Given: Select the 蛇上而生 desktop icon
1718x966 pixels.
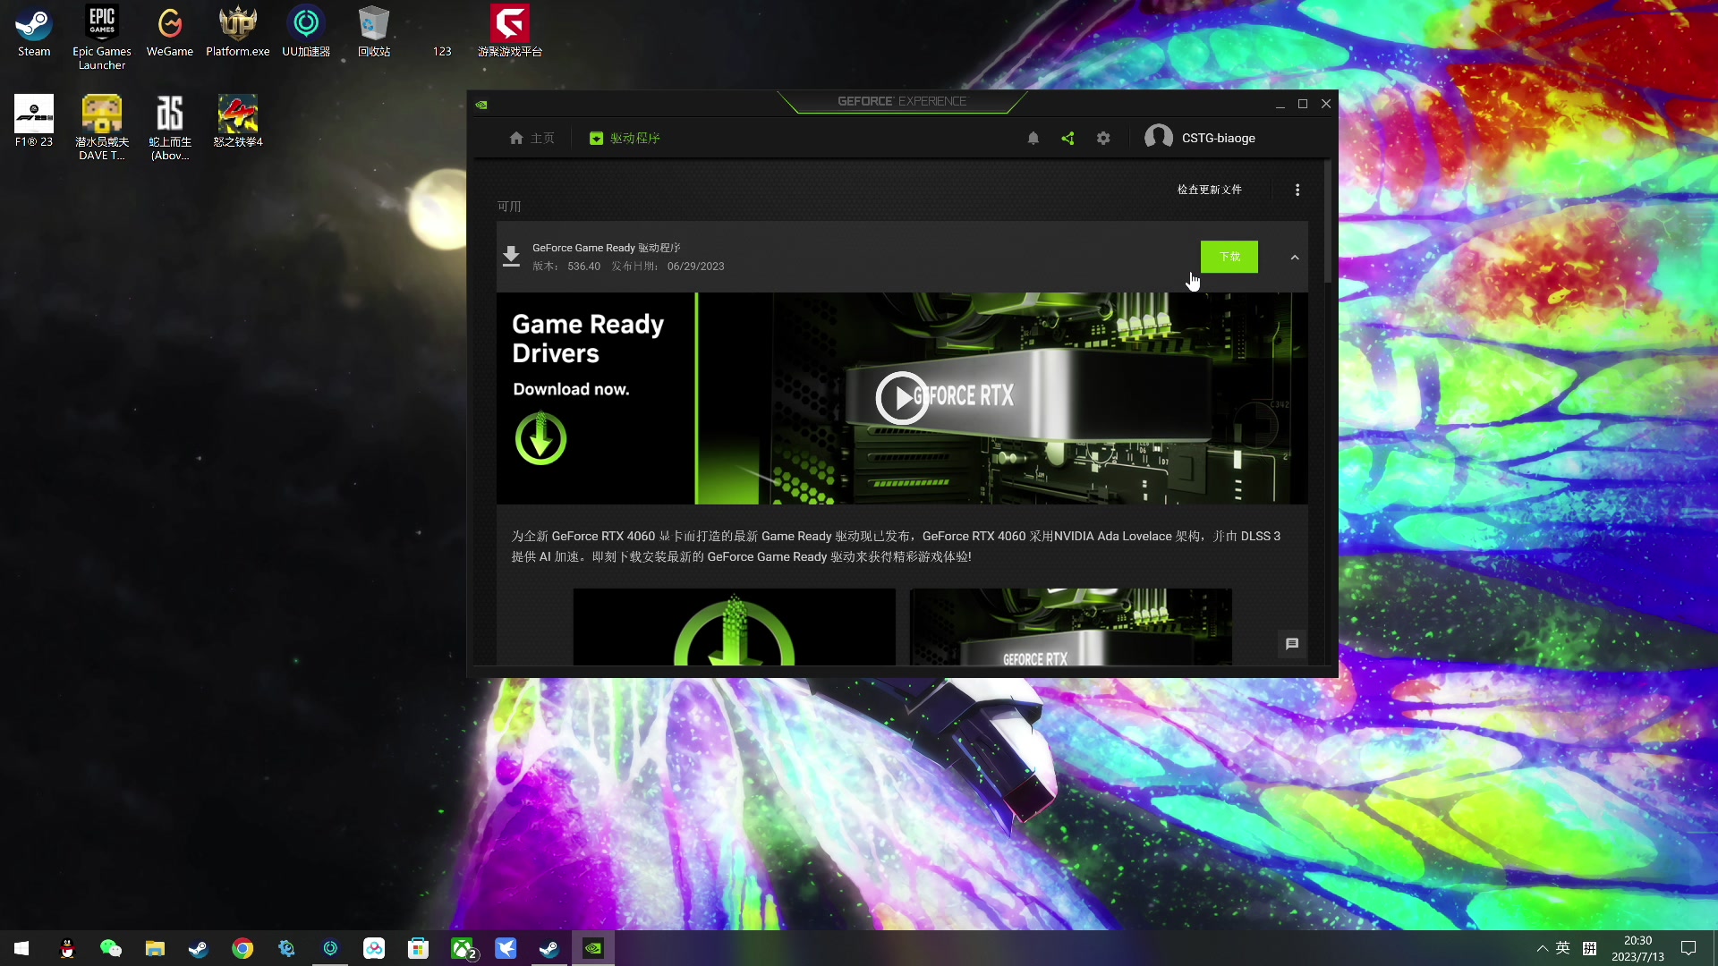Looking at the screenshot, I should click(x=170, y=128).
